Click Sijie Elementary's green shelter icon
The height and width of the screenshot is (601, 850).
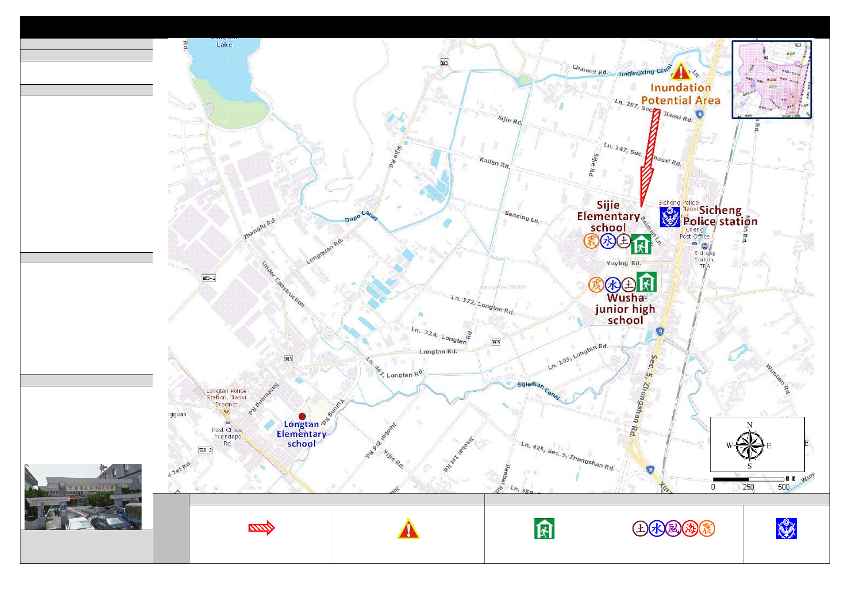coord(641,244)
